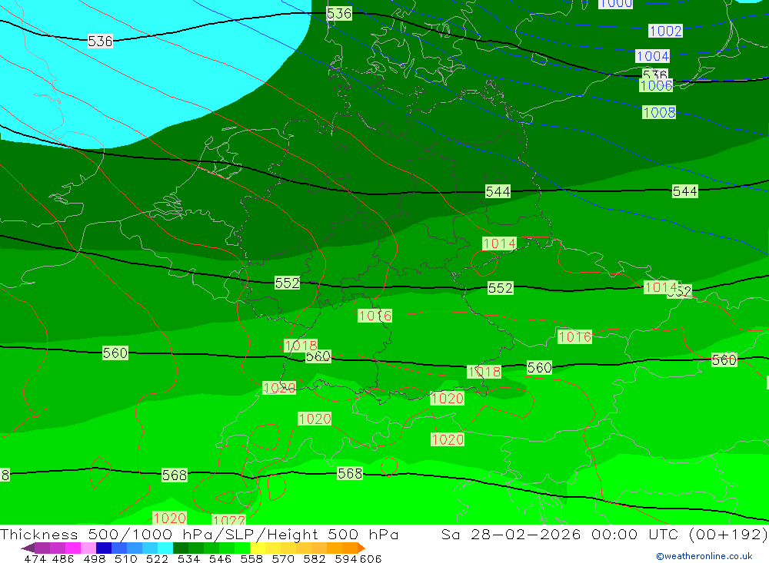Click the 544 label left of the other 544
The width and height of the screenshot is (769, 563).
coord(498,191)
